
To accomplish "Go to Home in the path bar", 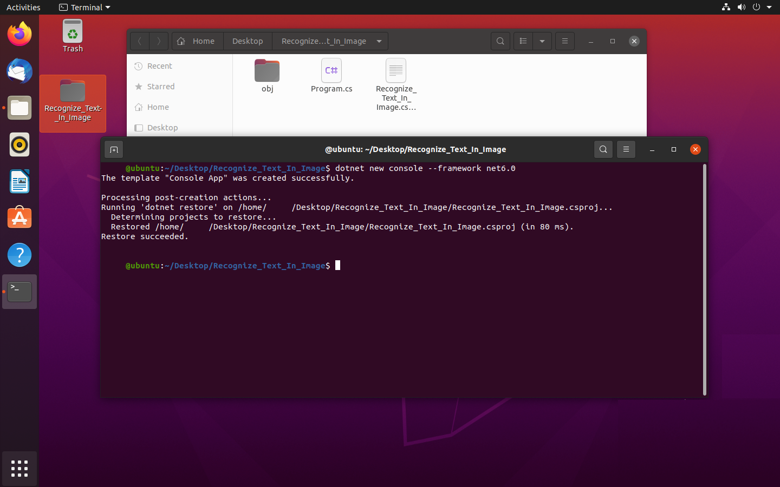I will pyautogui.click(x=198, y=41).
